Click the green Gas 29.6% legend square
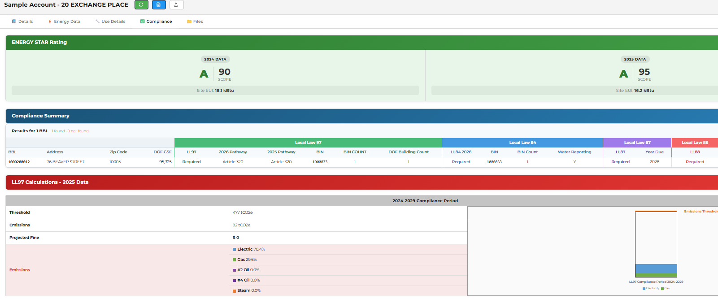 (x=234, y=260)
